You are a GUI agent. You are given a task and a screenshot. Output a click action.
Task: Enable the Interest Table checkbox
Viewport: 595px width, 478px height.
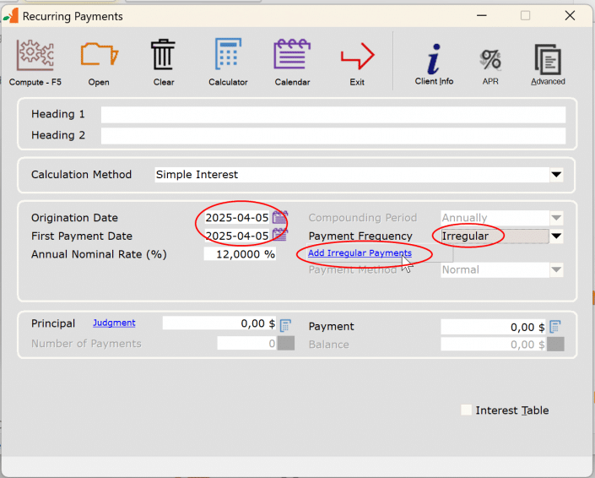click(467, 410)
